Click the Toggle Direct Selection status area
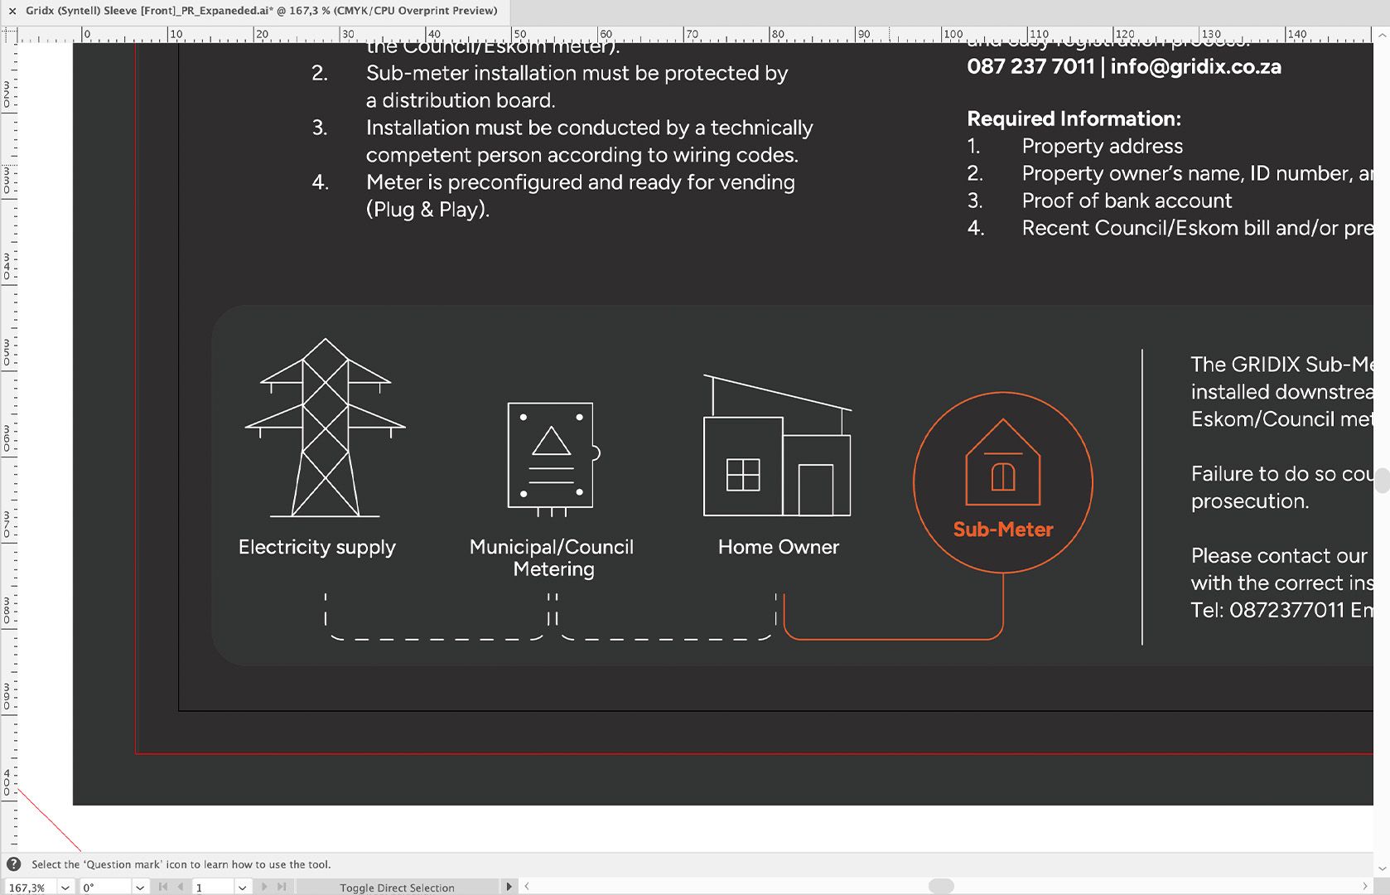Screen dimensions: 1390x895 click(x=397, y=888)
